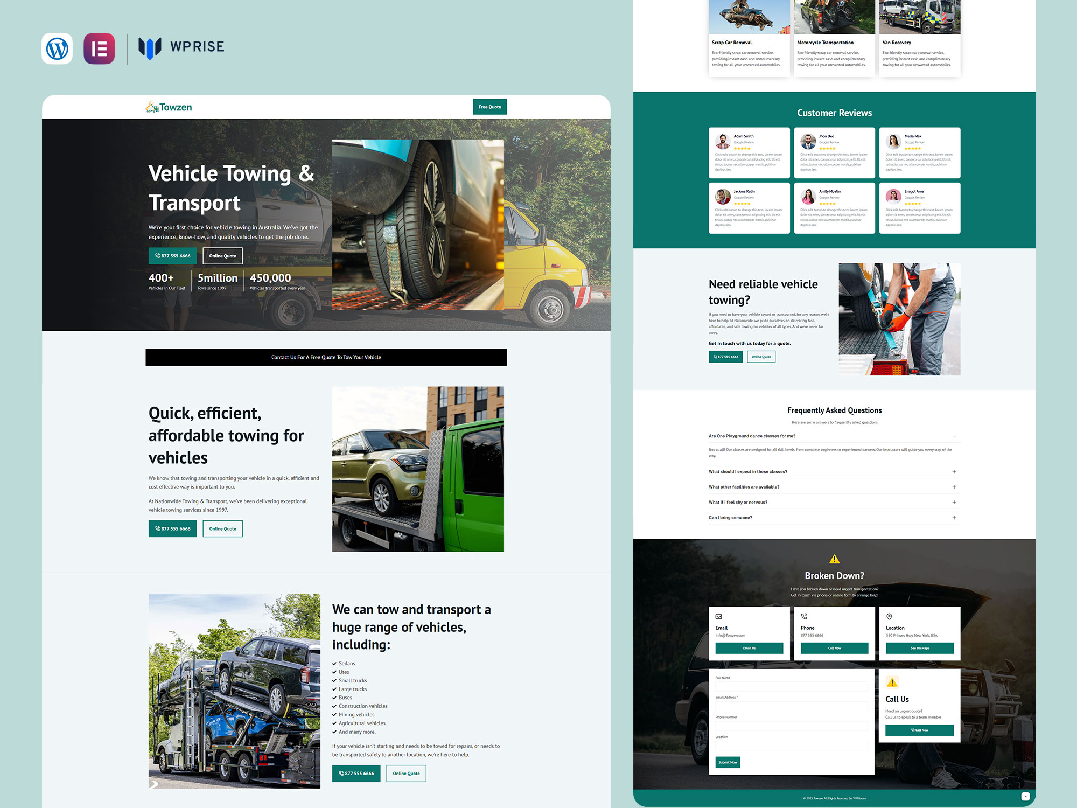1077x808 pixels.
Task: Click the 450,000 vehicles transported statistic
Action: (277, 281)
